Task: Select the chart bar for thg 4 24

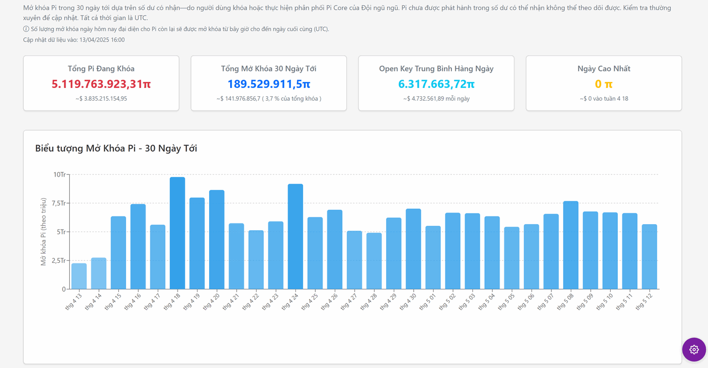Action: (x=295, y=236)
